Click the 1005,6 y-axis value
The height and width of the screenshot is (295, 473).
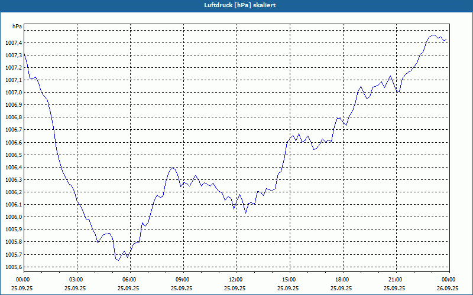[14, 267]
